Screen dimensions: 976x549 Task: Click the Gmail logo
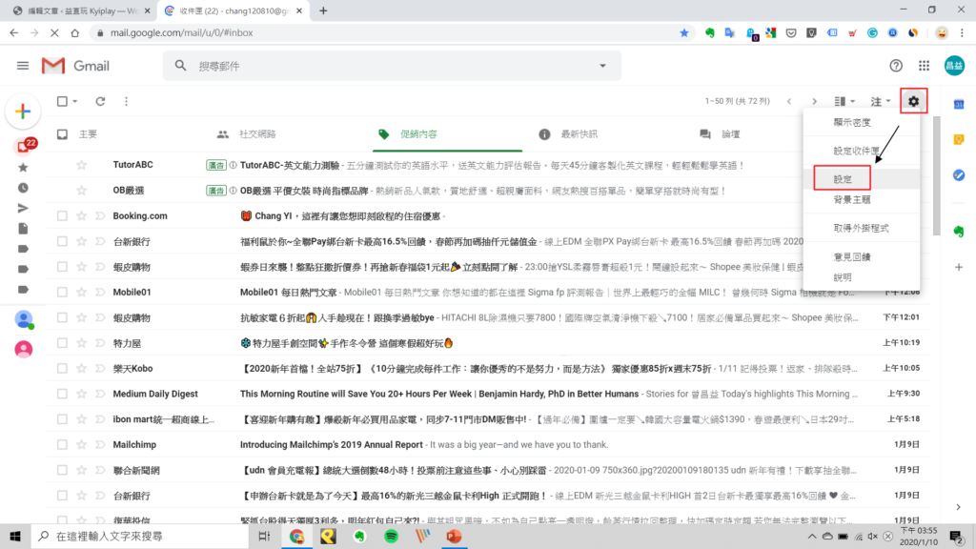click(75, 66)
